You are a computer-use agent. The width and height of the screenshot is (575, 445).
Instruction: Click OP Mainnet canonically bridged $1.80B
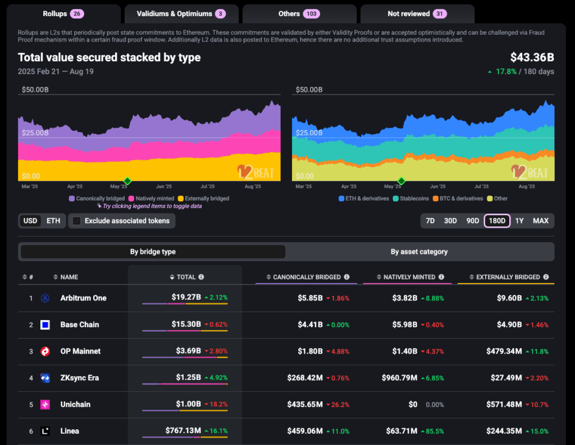[310, 351]
